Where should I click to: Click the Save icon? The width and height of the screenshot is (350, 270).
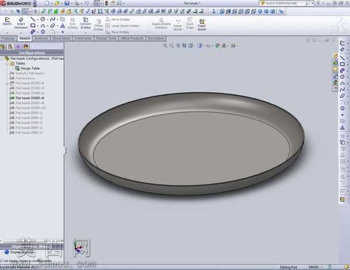67,3
